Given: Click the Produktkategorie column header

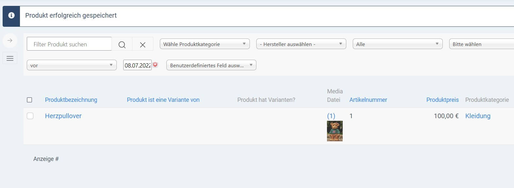Looking at the screenshot, I should click(x=487, y=100).
